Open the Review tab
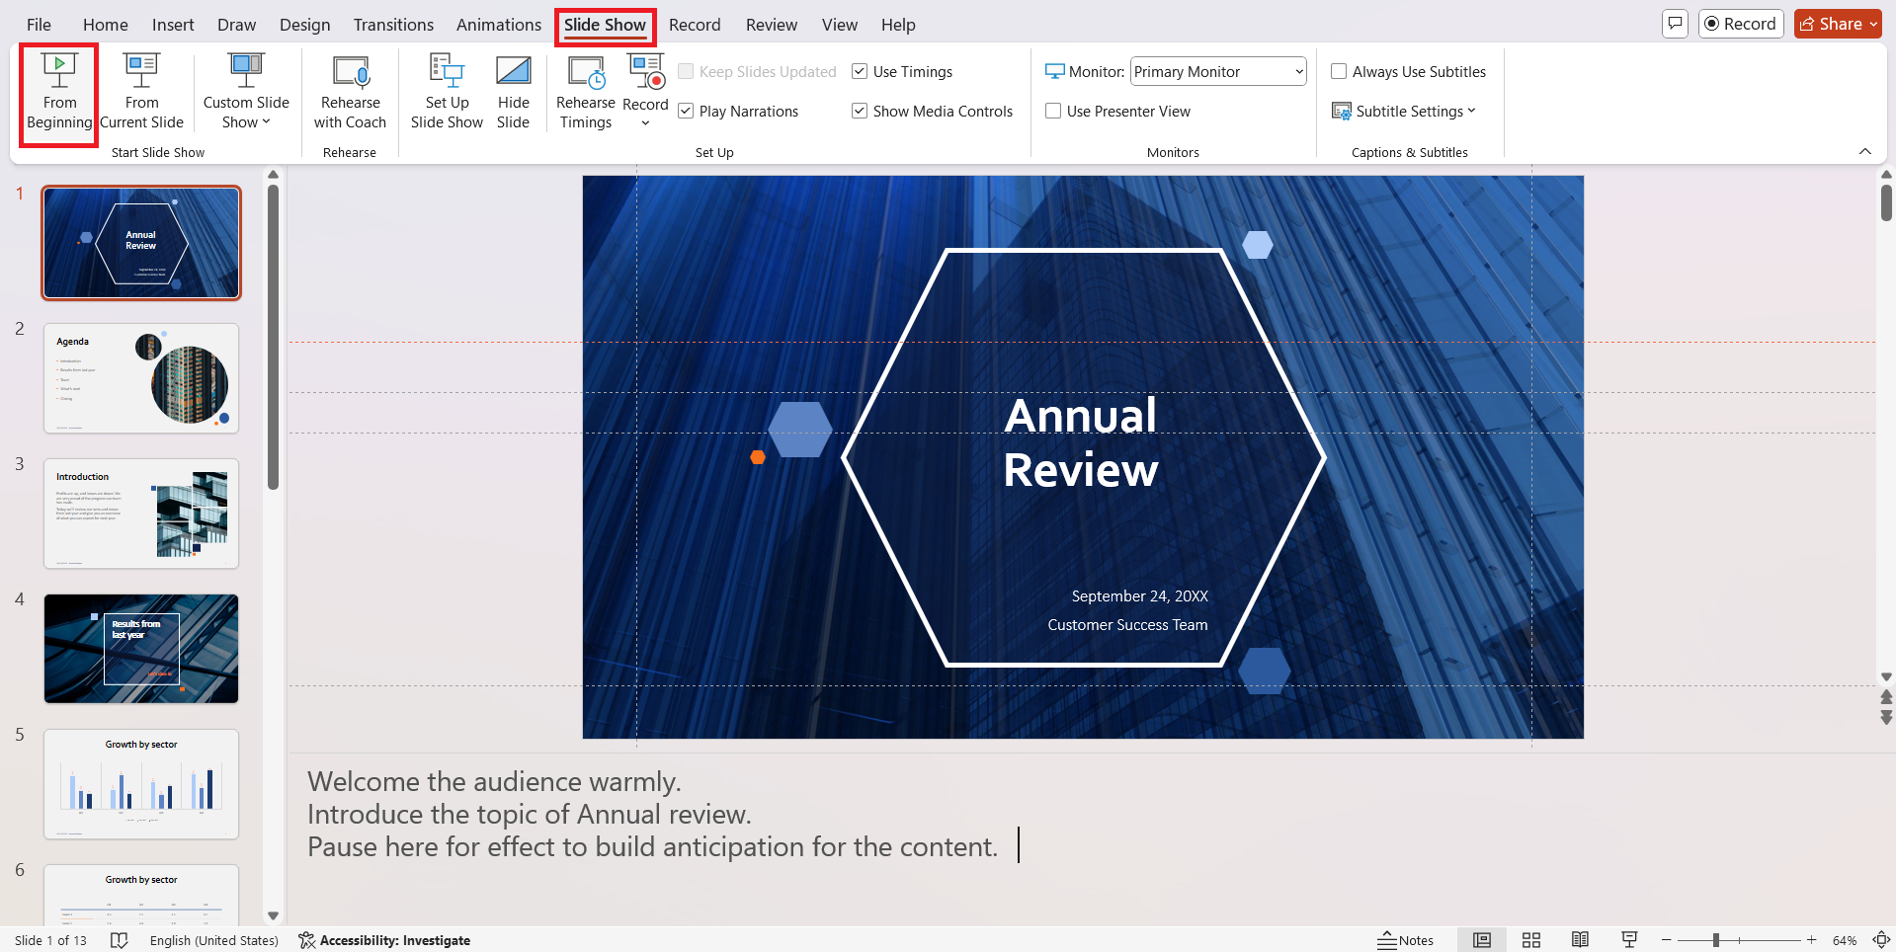1896x952 pixels. pyautogui.click(x=772, y=25)
